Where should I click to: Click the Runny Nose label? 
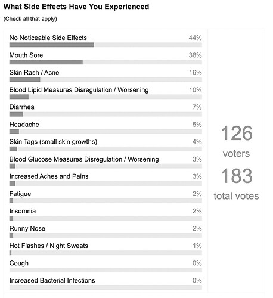point(27,228)
